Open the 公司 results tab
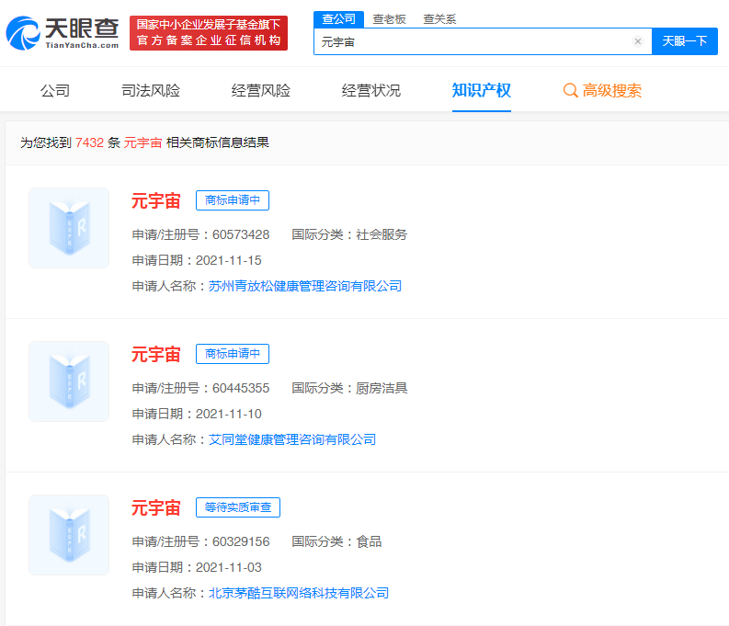The height and width of the screenshot is (626, 729). click(55, 90)
